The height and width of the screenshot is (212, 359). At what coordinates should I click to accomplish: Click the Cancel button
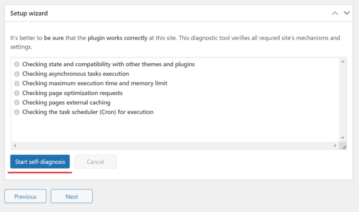pos(95,162)
